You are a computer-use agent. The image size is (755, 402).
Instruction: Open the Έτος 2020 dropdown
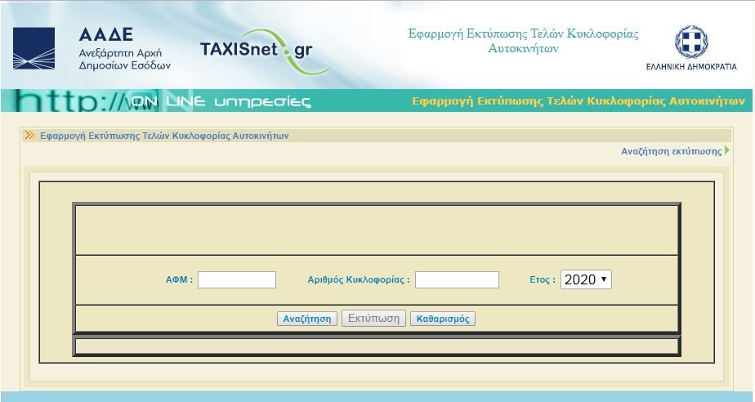(586, 279)
